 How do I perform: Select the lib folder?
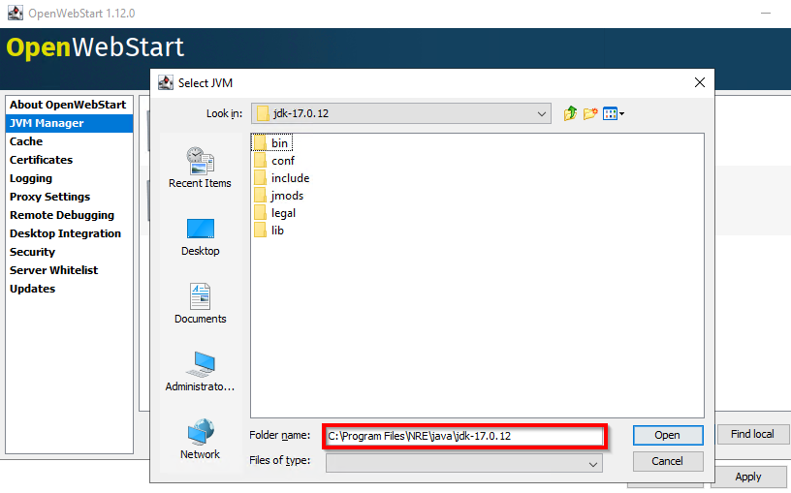[269, 231]
